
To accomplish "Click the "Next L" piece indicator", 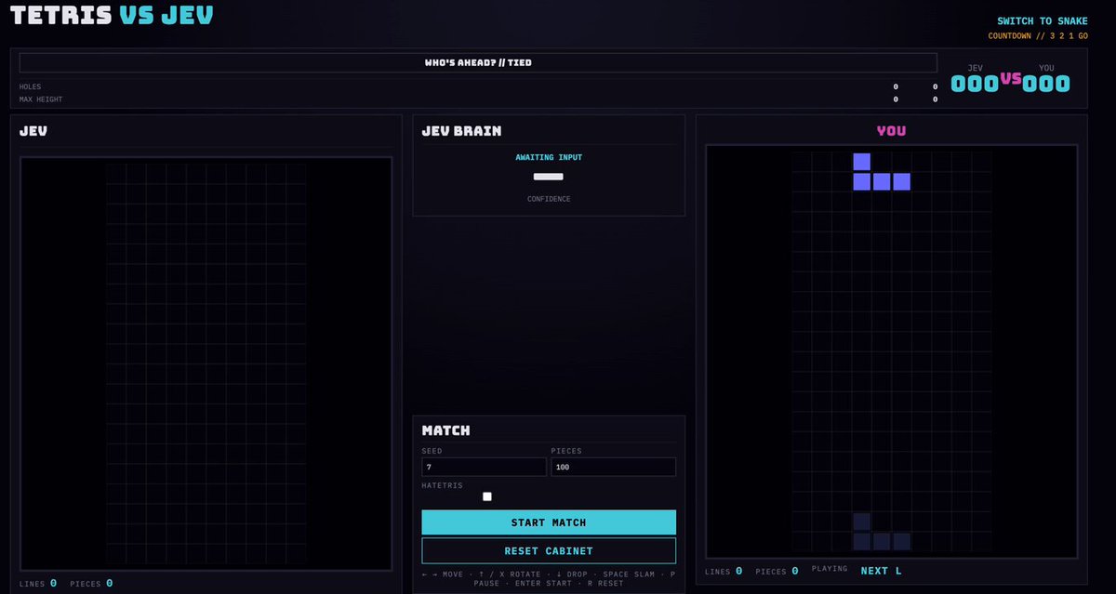I will coord(881,571).
